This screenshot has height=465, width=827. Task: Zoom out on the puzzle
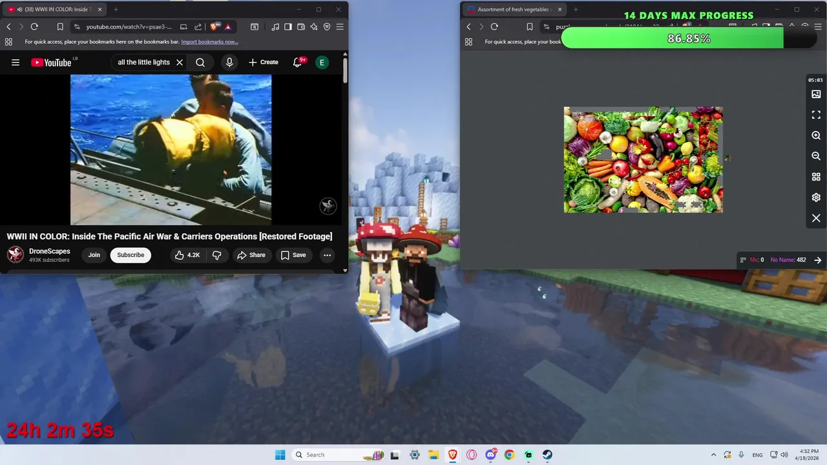[x=816, y=156]
